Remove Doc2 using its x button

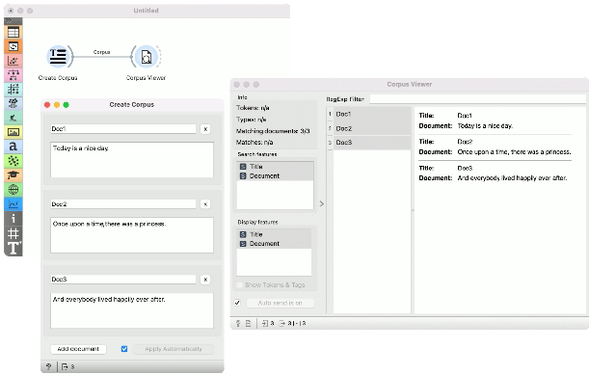coord(205,204)
